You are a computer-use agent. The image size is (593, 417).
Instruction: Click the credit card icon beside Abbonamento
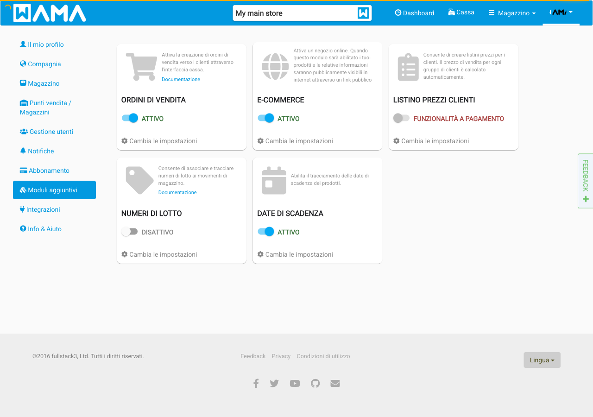[24, 171]
